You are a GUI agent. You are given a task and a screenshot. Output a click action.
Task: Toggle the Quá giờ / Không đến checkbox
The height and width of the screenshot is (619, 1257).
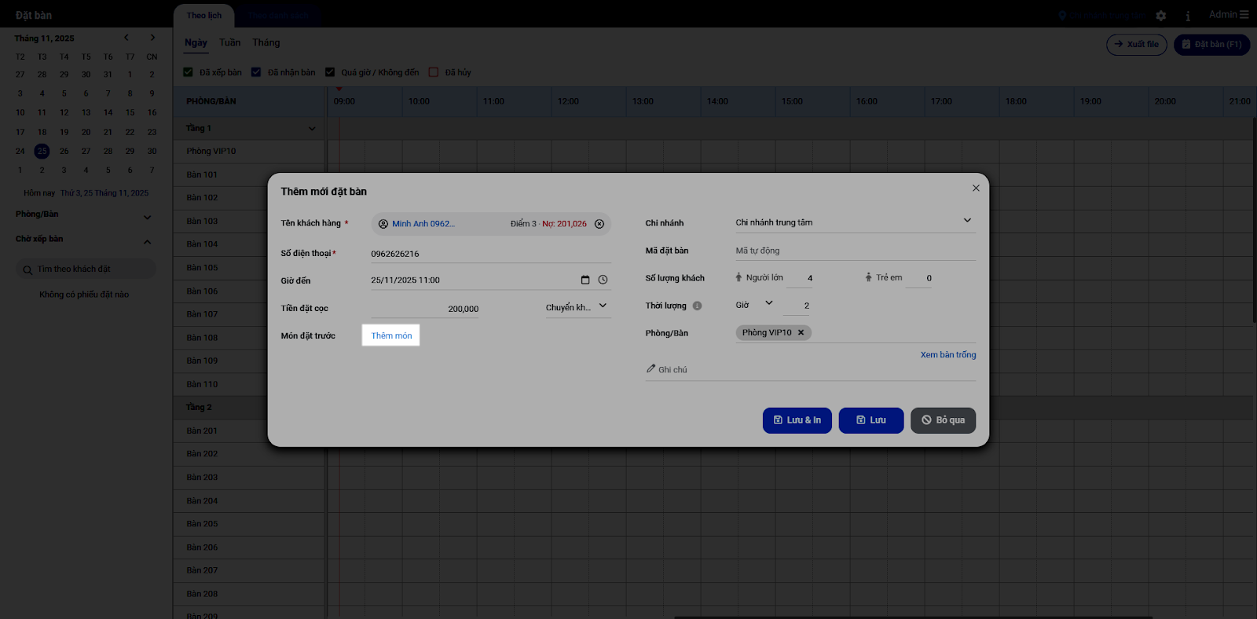coord(330,72)
